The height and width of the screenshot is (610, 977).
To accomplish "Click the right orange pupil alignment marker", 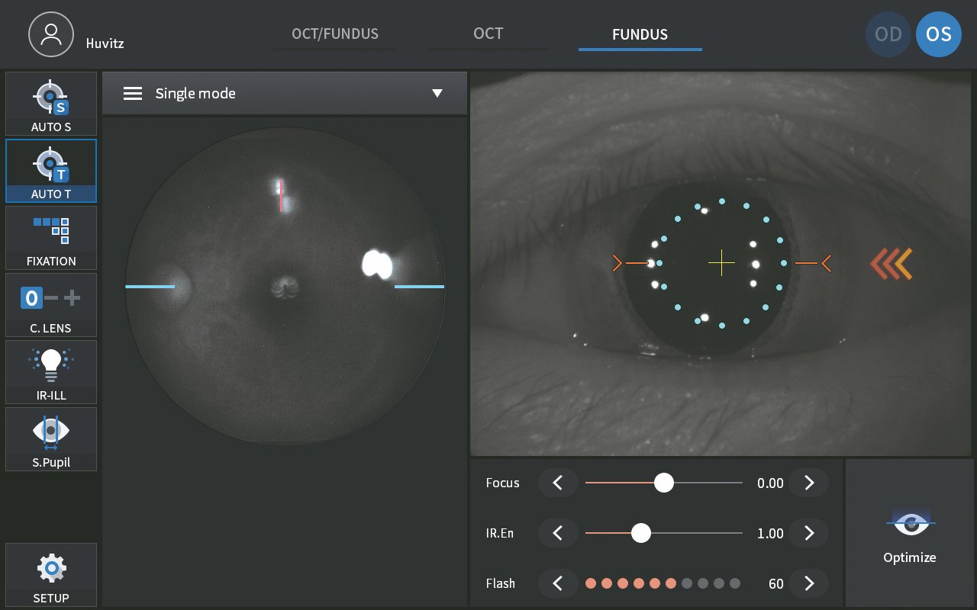I will coord(813,263).
